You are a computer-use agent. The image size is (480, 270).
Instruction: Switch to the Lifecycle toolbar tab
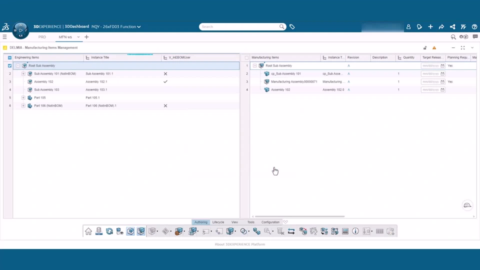click(218, 222)
